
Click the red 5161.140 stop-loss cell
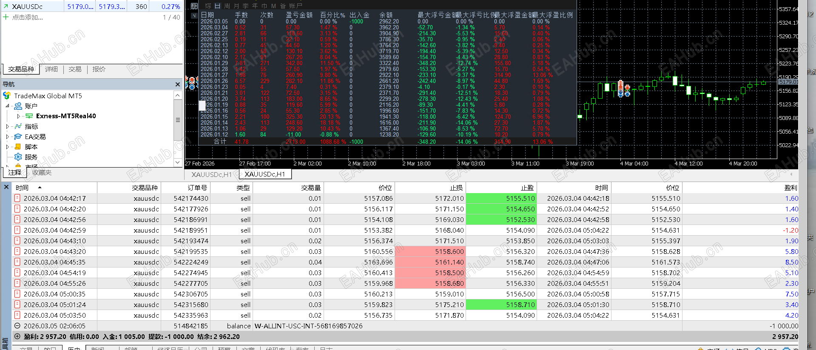[430, 262]
